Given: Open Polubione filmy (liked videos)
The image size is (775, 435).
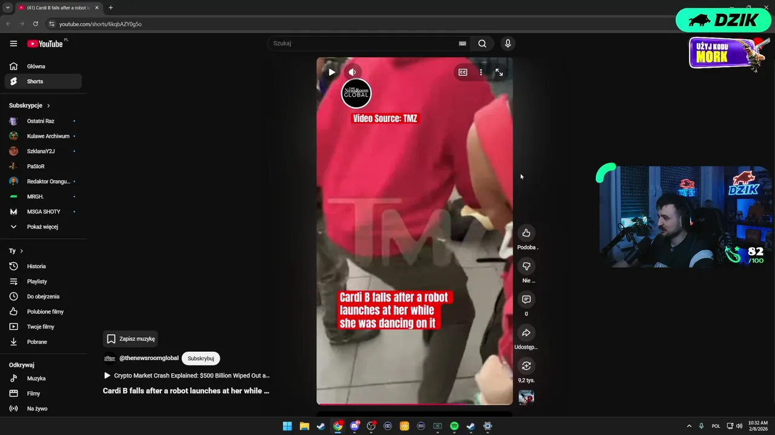Looking at the screenshot, I should coord(43,311).
